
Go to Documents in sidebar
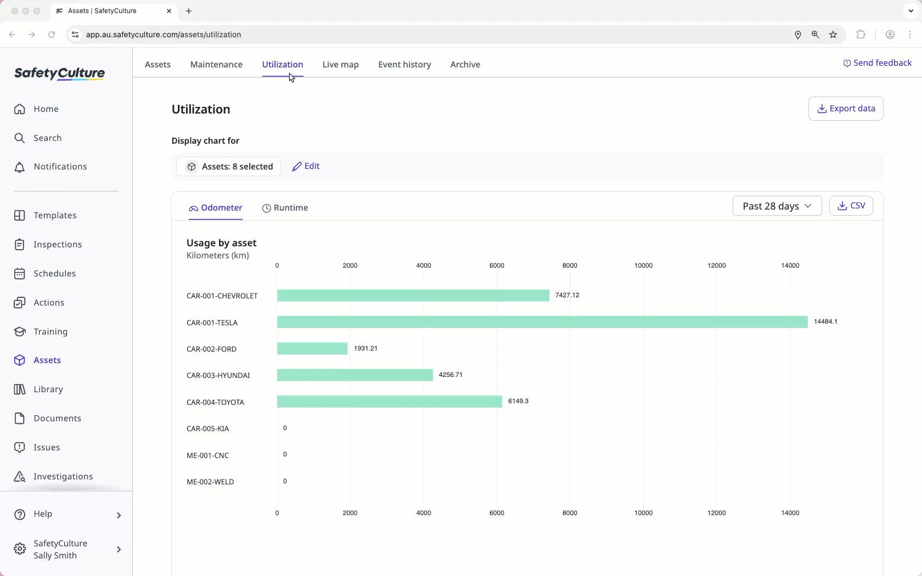(47, 418)
